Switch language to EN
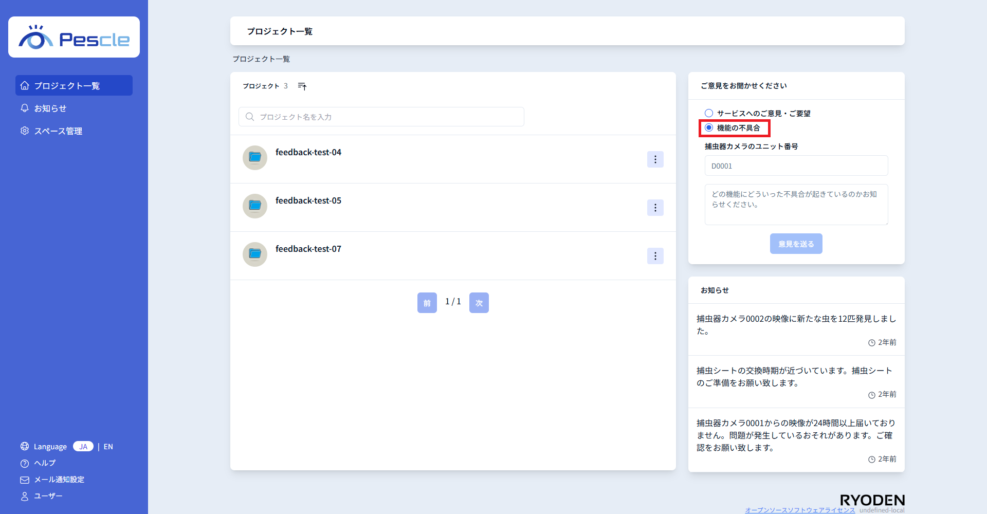 108,447
